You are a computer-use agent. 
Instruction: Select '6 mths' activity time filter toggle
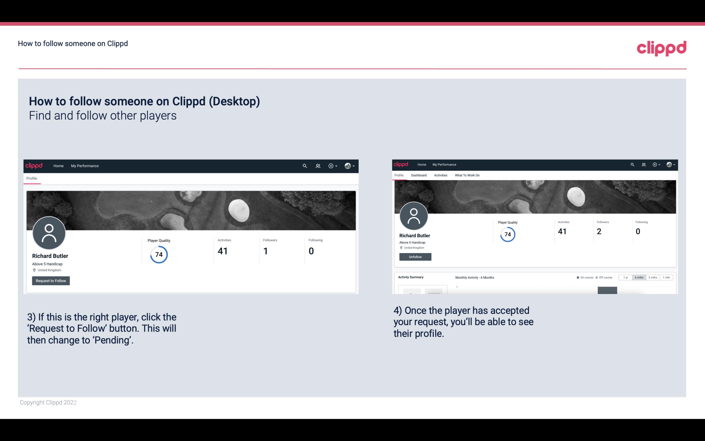coord(639,278)
